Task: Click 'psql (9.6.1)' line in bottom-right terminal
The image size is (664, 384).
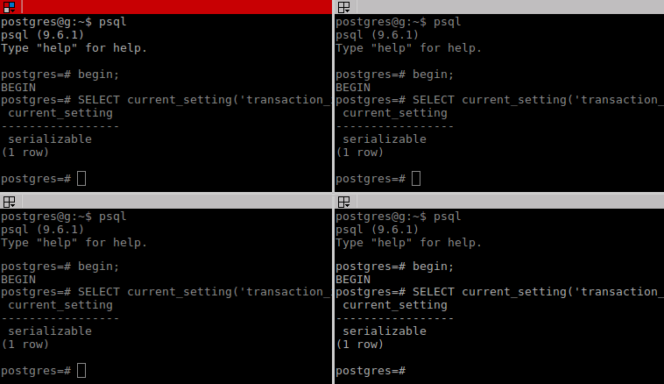Action: click(377, 230)
